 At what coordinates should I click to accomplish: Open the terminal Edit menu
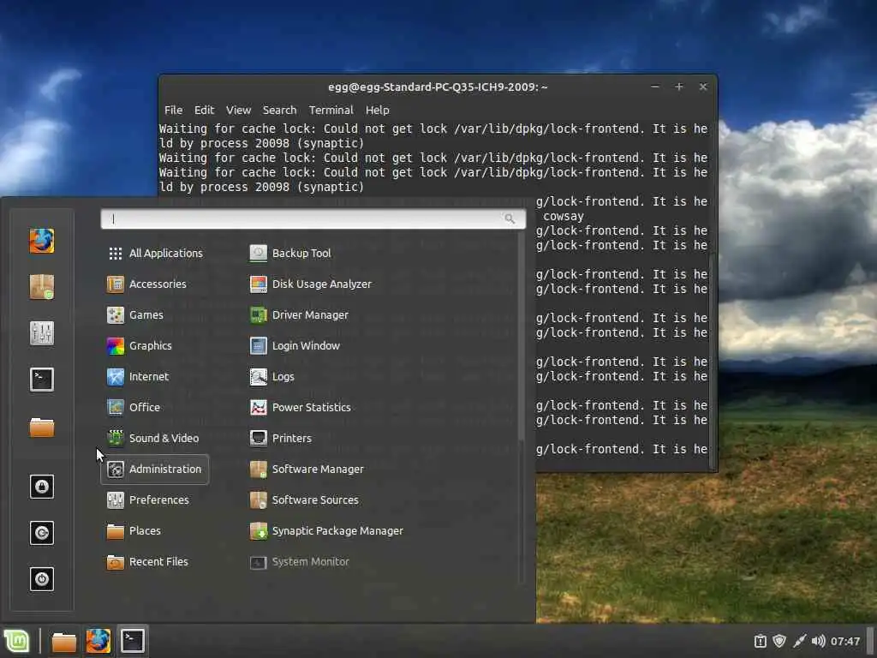point(204,111)
